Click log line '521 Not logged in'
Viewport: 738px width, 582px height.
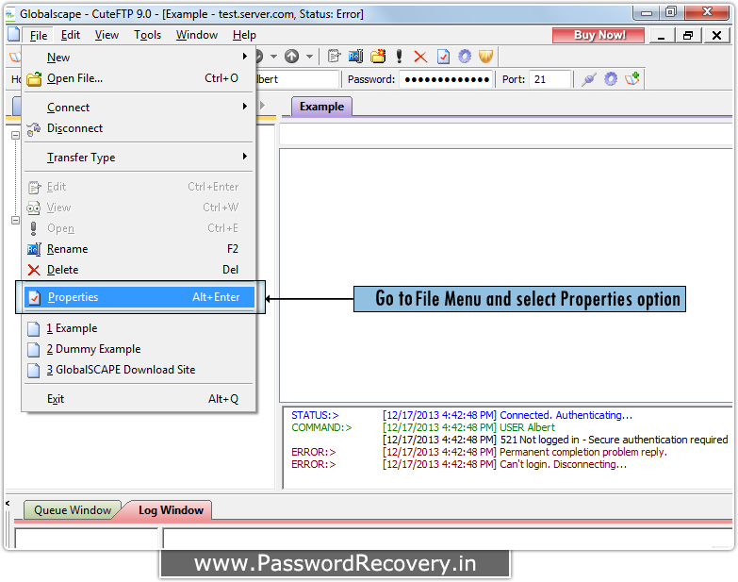(539, 440)
